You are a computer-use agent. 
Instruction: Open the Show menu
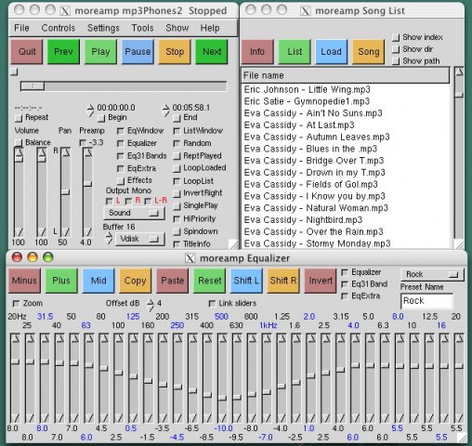177,28
